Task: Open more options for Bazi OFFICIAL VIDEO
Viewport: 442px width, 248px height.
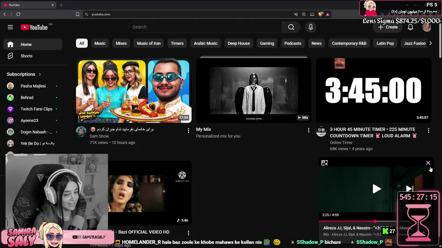Action: coord(188,233)
